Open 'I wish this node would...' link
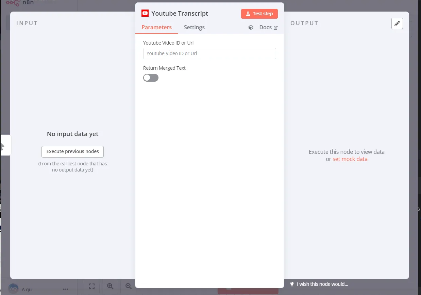The image size is (421, 295). coord(322,284)
